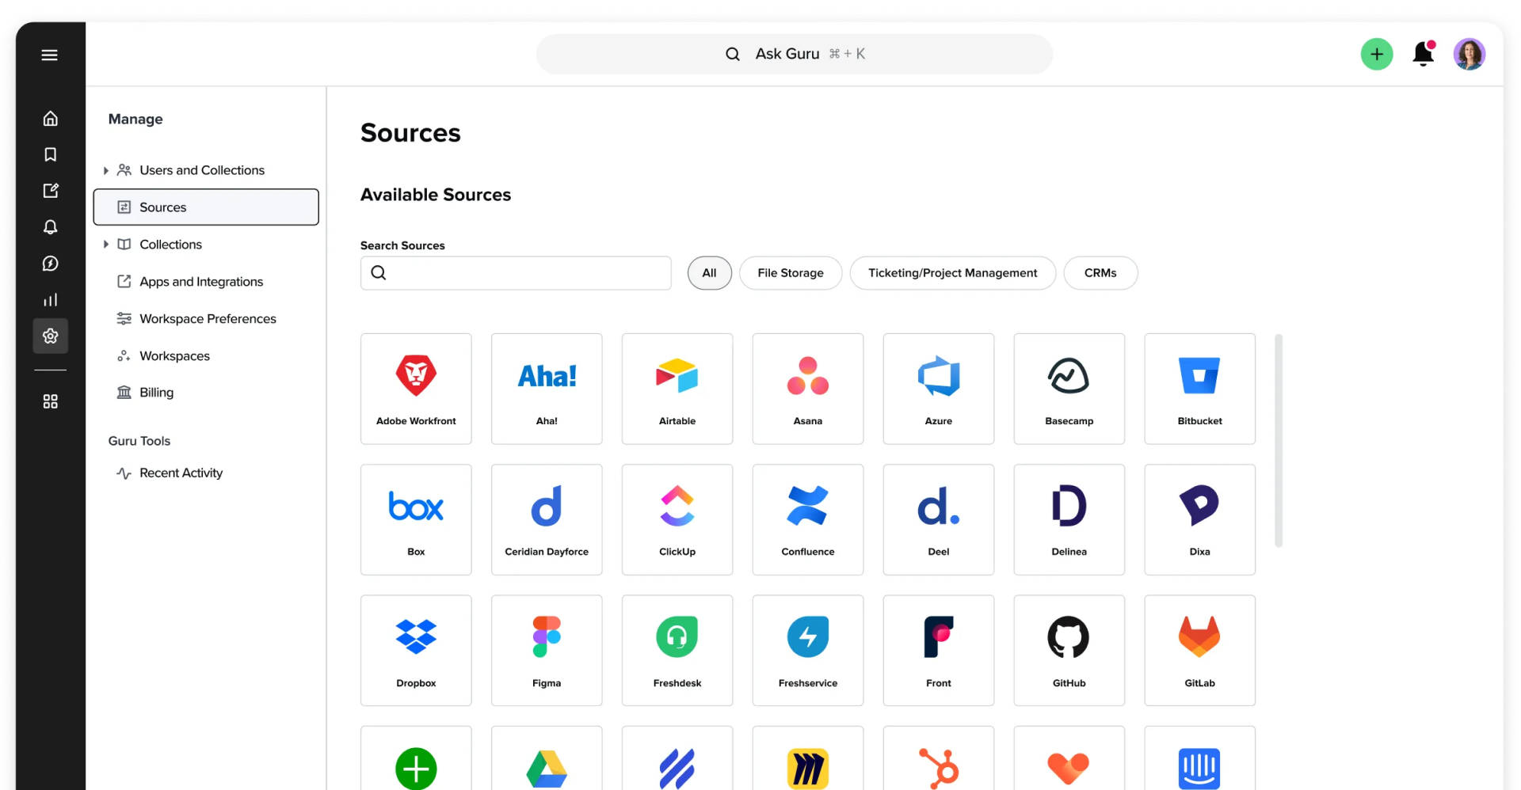Open the top bar notification bell
This screenshot has width=1521, height=790.
pyautogui.click(x=1424, y=54)
